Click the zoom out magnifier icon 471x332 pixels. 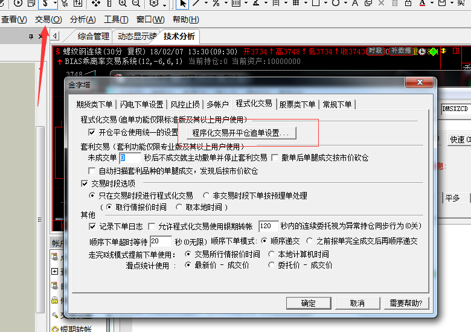[136, 3]
